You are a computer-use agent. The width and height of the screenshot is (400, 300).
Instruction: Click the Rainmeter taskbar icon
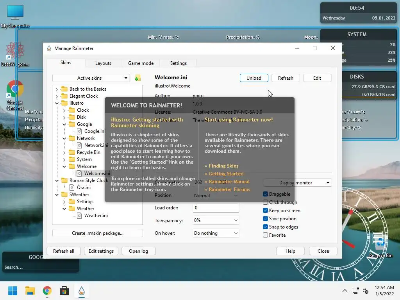[x=81, y=291]
